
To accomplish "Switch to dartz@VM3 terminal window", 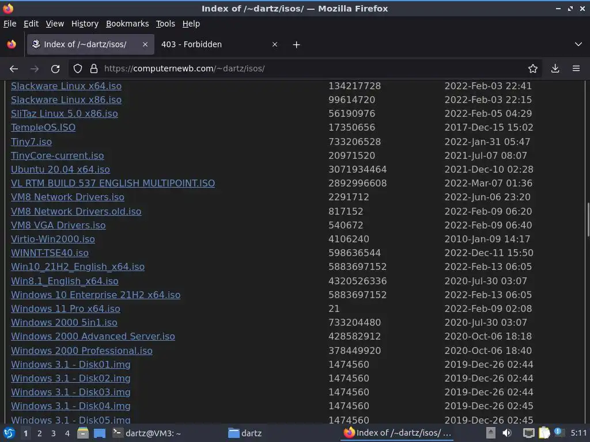I will (147, 433).
